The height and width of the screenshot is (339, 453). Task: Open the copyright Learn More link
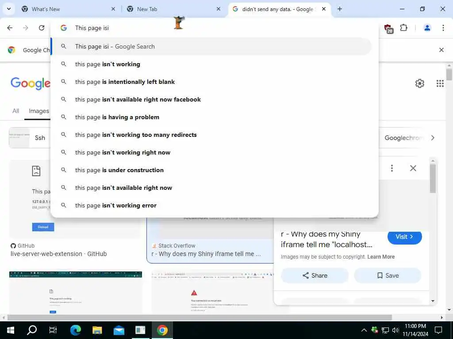[381, 256]
